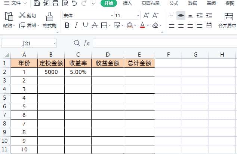This screenshot has width=237, height=154.
Task: Click the Undo arrow icon
Action: click(74, 3)
